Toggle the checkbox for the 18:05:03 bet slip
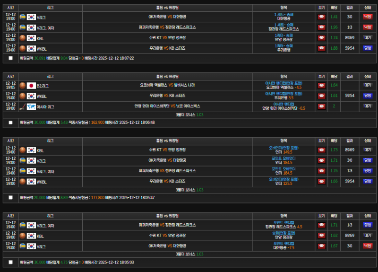 pos(10,262)
